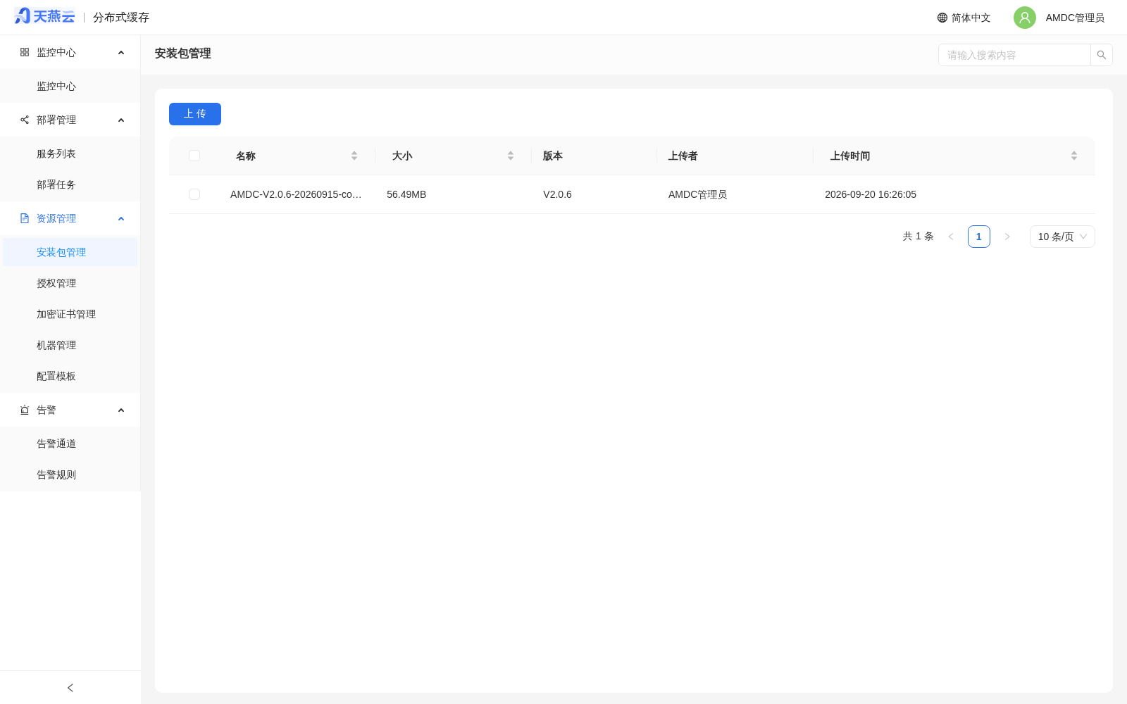Go to next page arrow
Image resolution: width=1127 pixels, height=704 pixels.
click(1007, 237)
